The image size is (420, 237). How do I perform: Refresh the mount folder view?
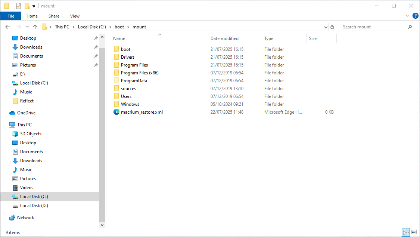(x=332, y=27)
